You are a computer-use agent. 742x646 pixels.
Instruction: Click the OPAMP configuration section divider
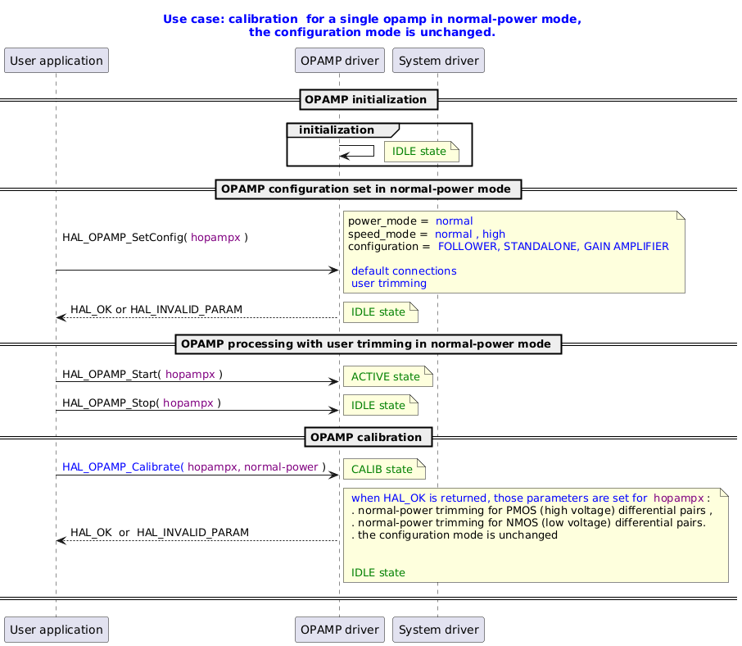click(369, 189)
